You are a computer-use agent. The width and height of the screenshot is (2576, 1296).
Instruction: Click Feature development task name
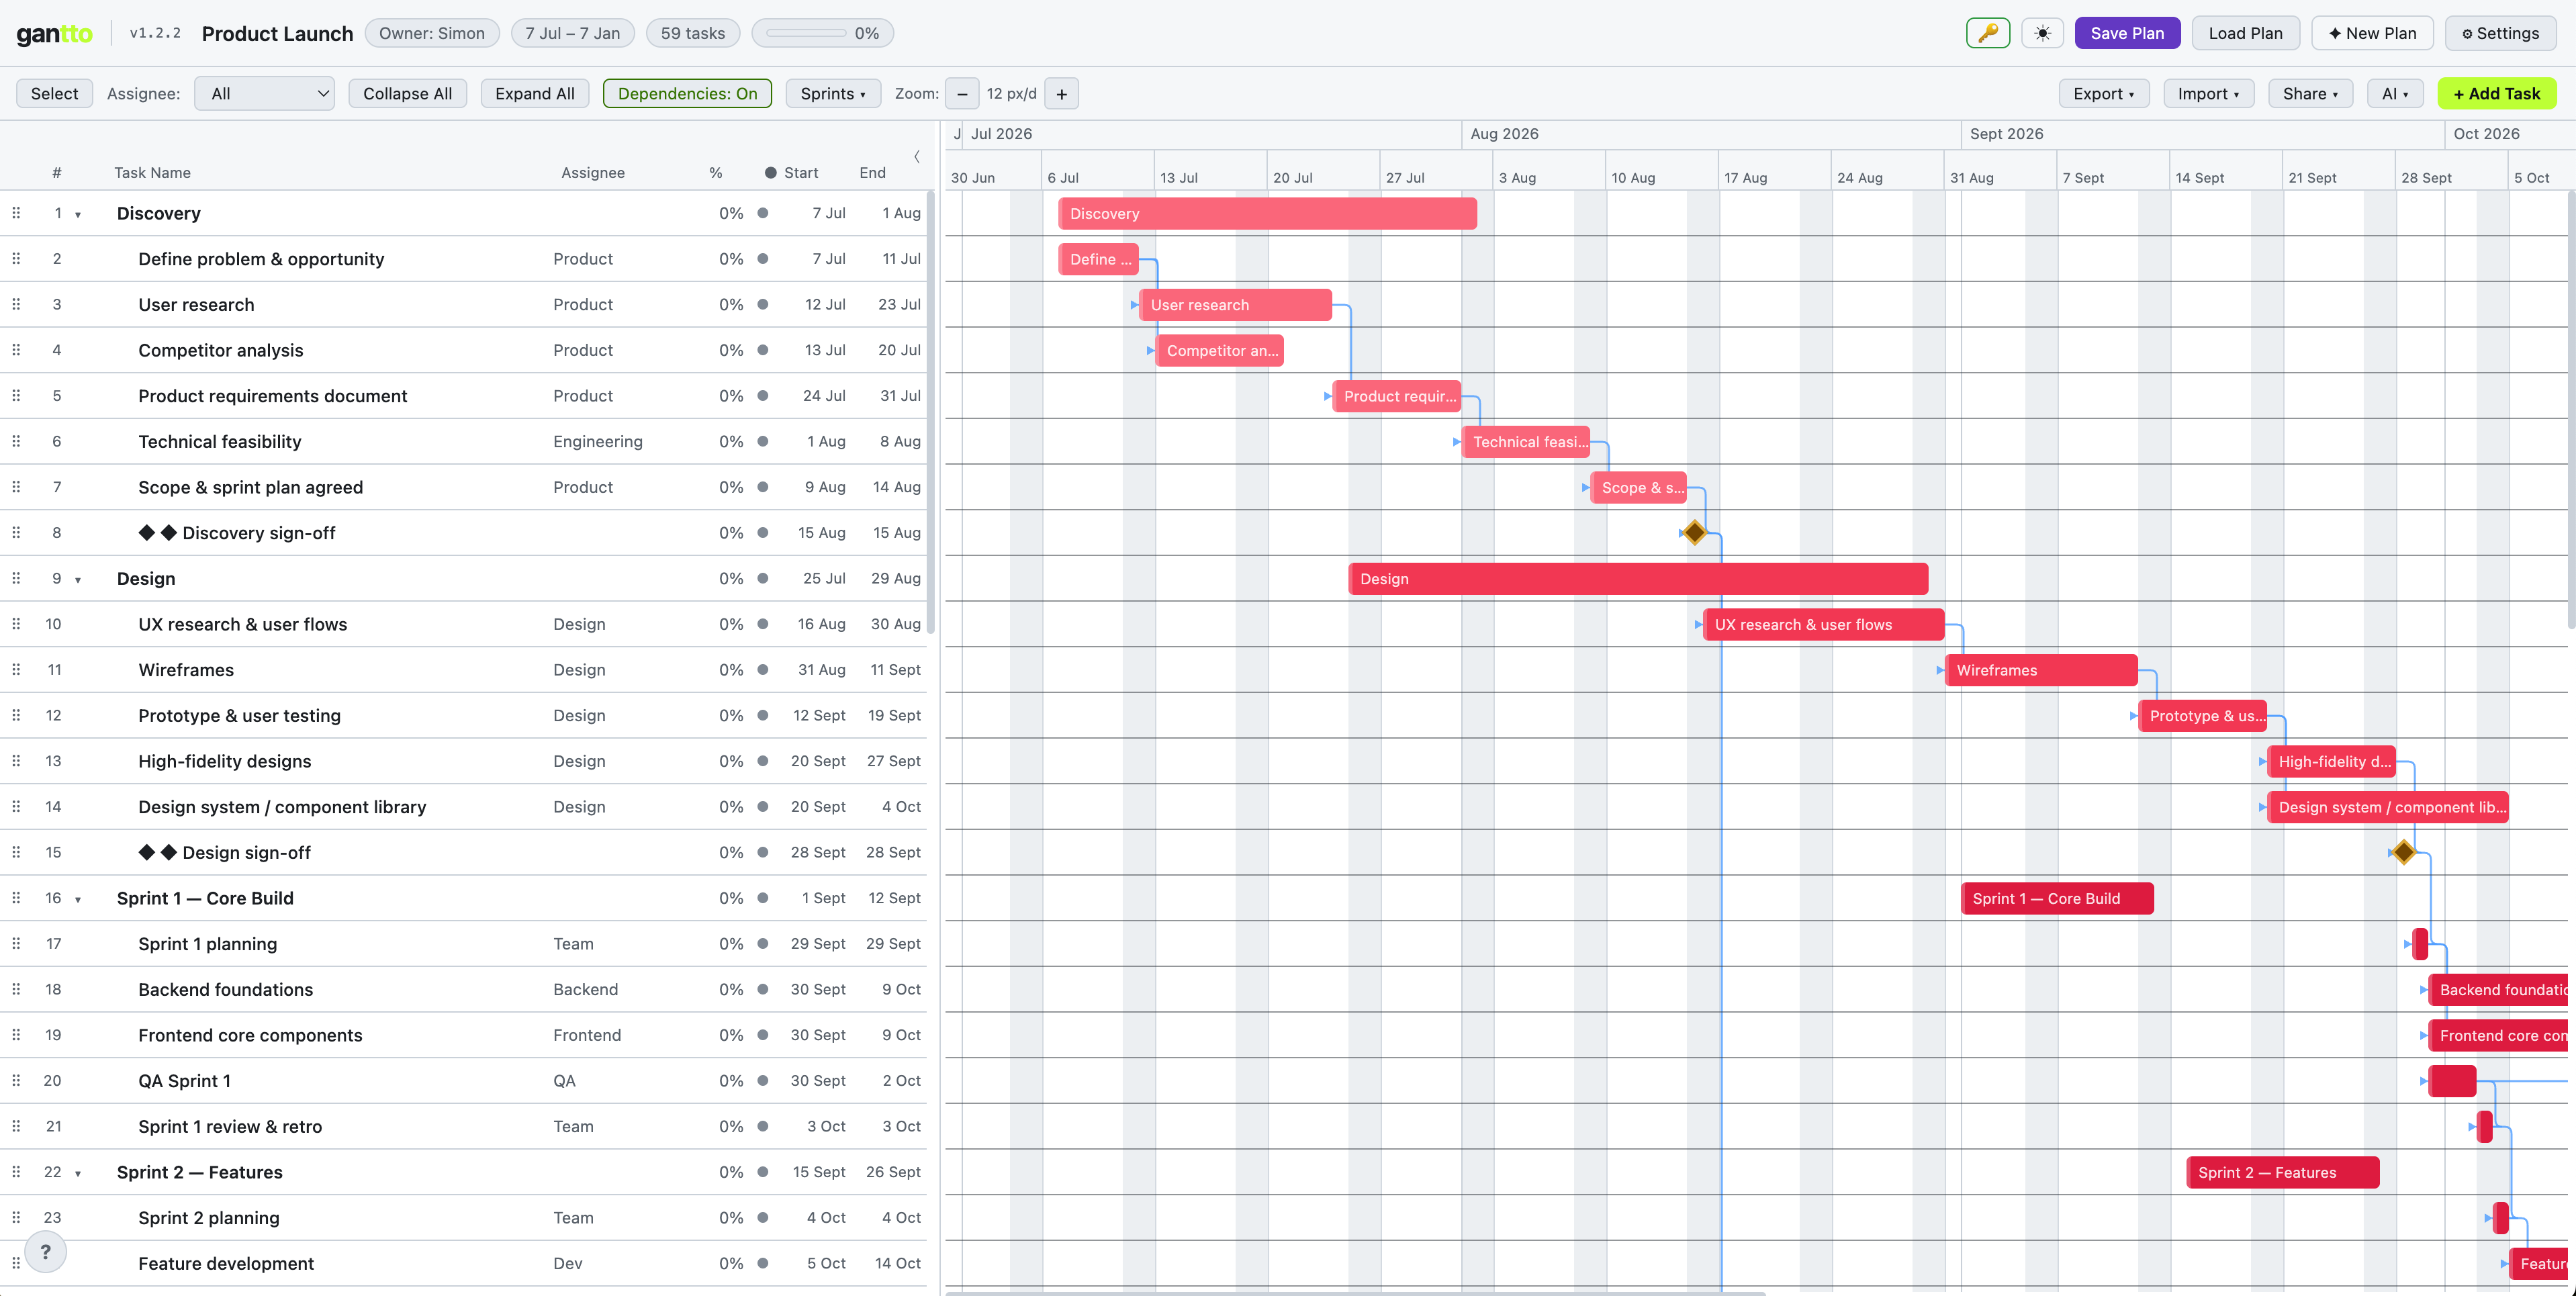226,1263
